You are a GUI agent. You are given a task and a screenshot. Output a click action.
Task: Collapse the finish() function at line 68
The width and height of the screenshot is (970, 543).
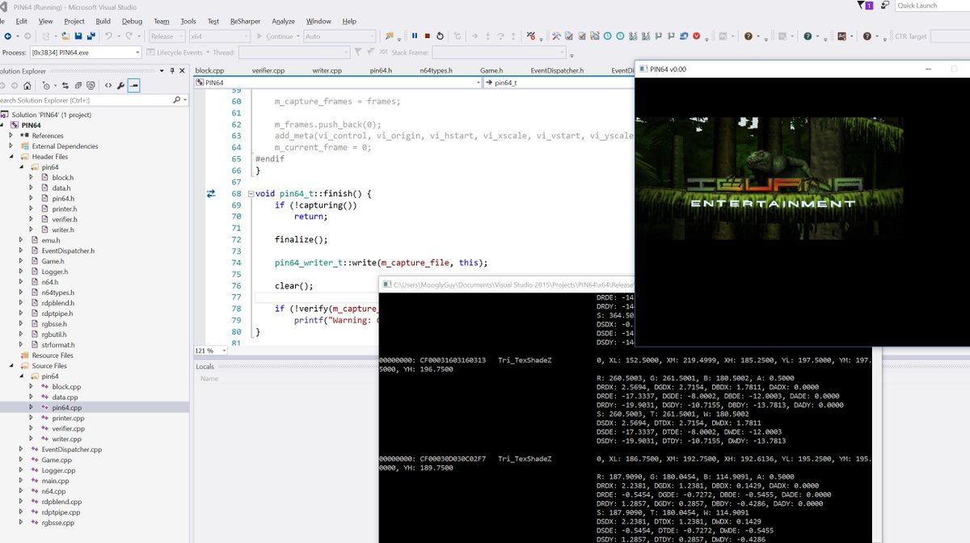pos(250,194)
